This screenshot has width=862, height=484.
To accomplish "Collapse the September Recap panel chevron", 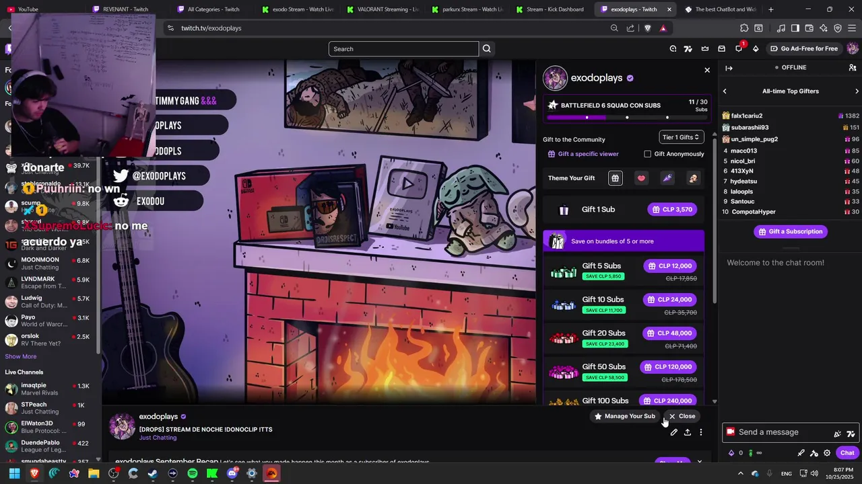I will click(x=700, y=462).
